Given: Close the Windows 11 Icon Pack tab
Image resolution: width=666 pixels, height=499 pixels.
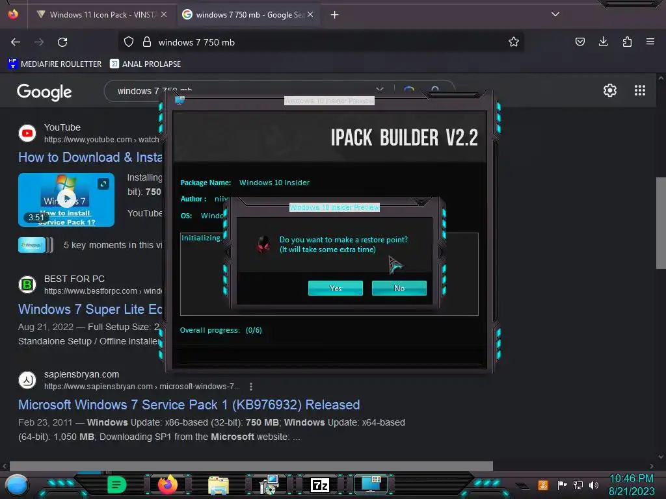Looking at the screenshot, I should 164,14.
